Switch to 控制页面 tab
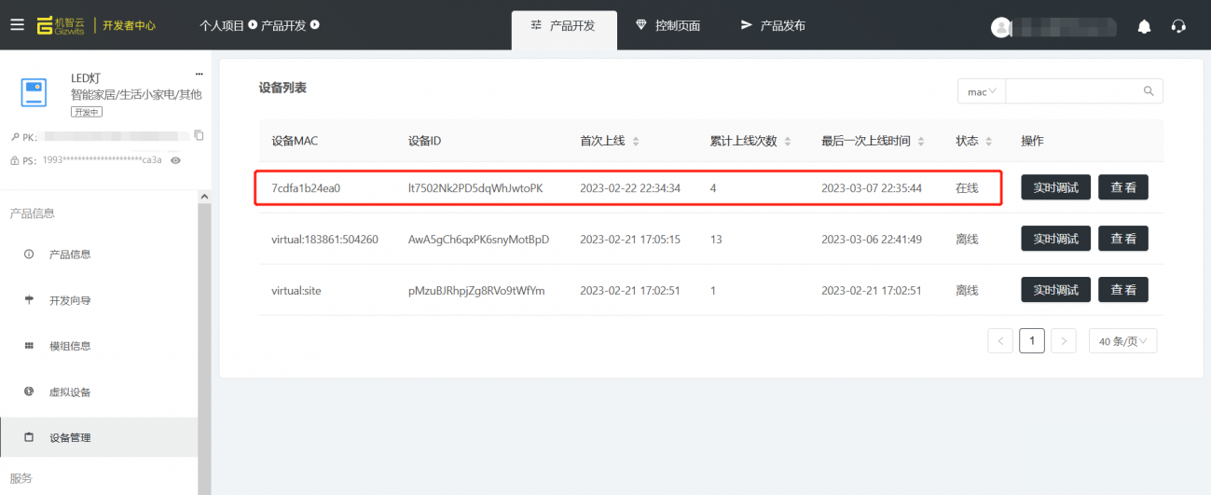Screen dimensions: 1211x495 tap(667, 26)
